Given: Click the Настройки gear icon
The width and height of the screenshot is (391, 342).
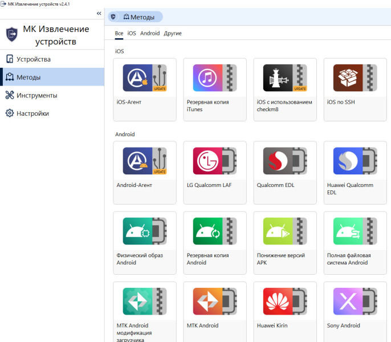Looking at the screenshot, I should pyautogui.click(x=10, y=113).
